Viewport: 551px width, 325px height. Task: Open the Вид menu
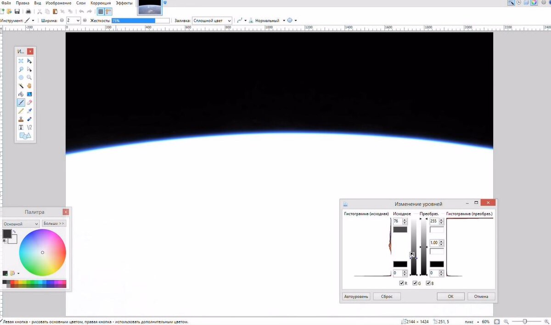[38, 3]
